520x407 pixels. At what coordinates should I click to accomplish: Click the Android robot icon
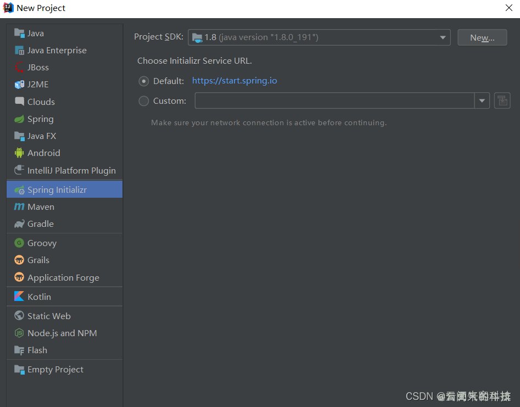click(19, 153)
